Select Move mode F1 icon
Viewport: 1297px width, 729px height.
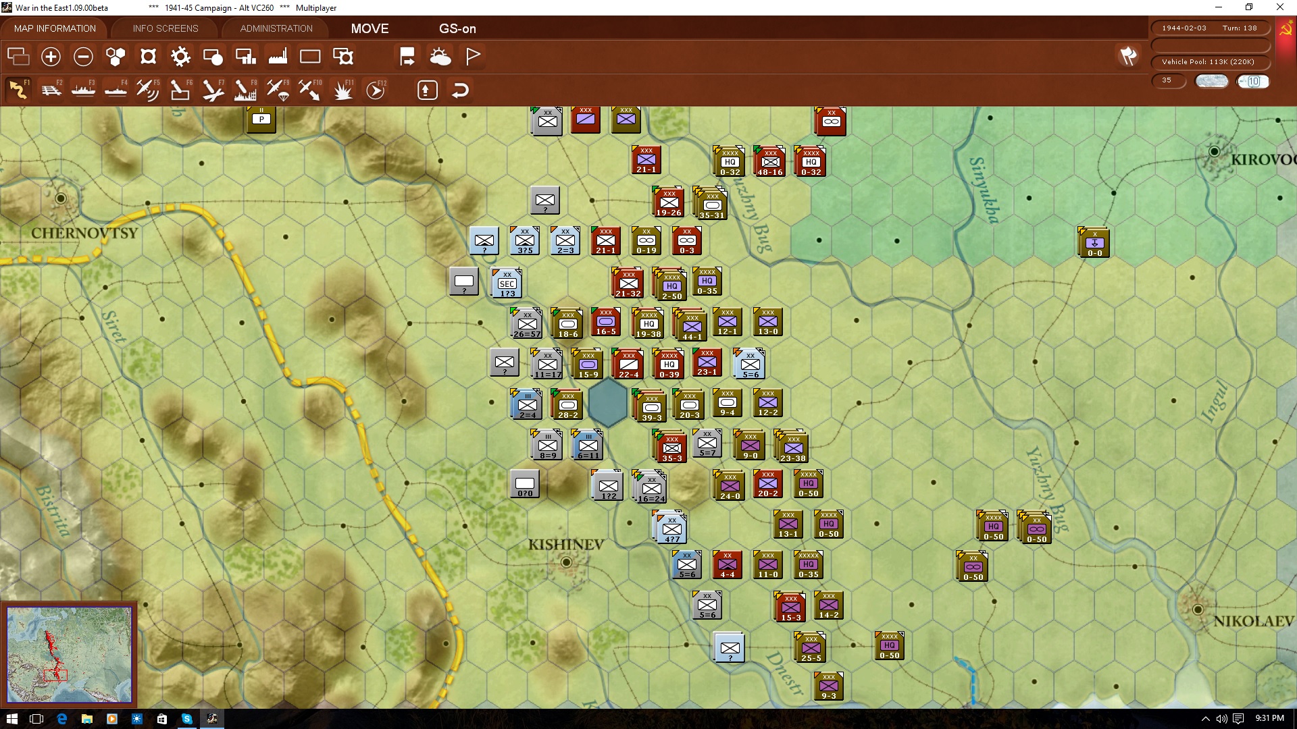pyautogui.click(x=18, y=90)
